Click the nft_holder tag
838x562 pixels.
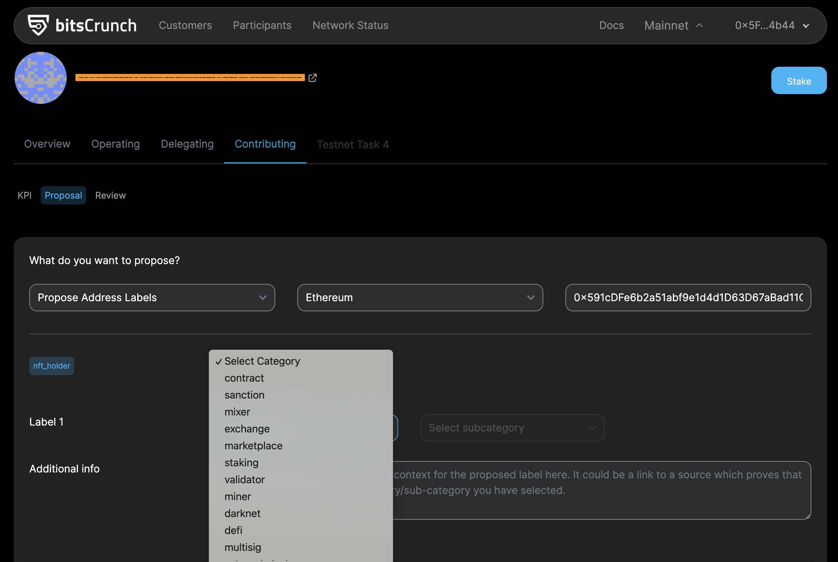click(x=52, y=366)
